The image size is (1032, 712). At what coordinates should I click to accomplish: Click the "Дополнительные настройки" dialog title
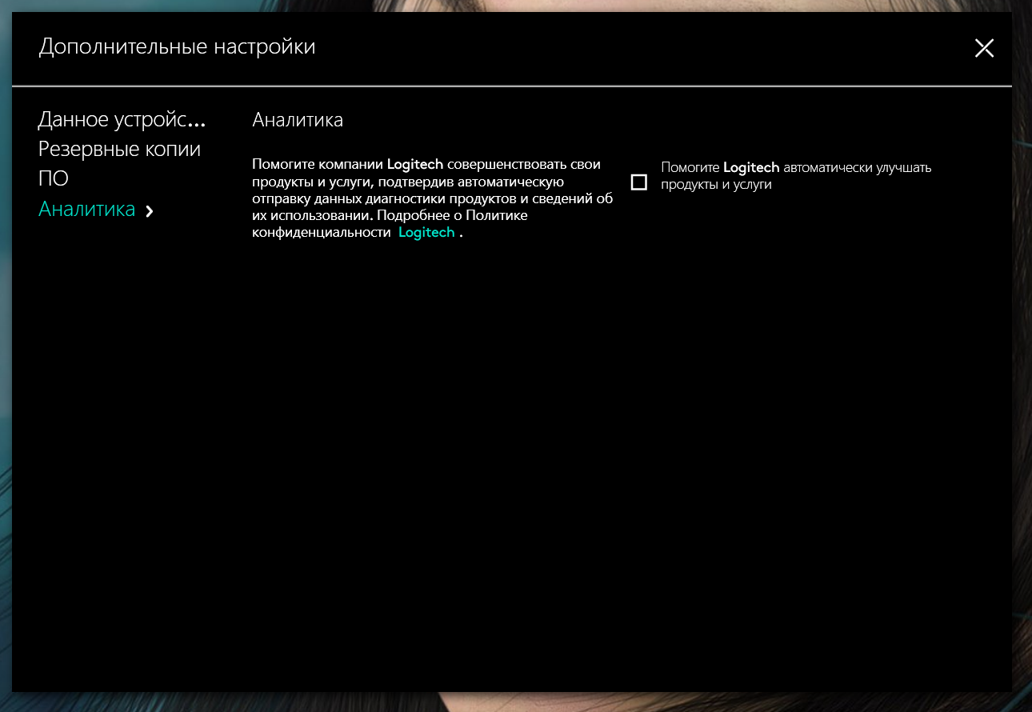(x=177, y=47)
